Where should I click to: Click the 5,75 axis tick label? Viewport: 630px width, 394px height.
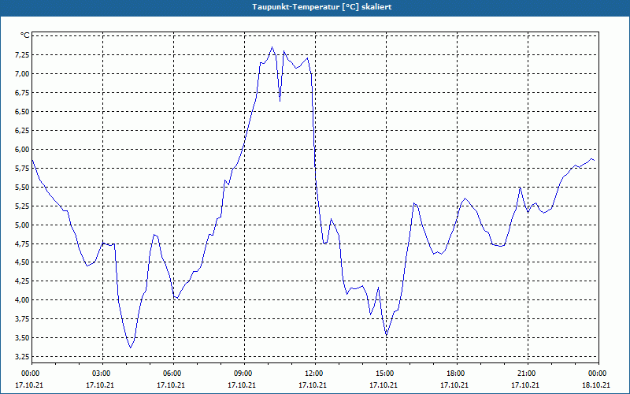click(x=22, y=168)
